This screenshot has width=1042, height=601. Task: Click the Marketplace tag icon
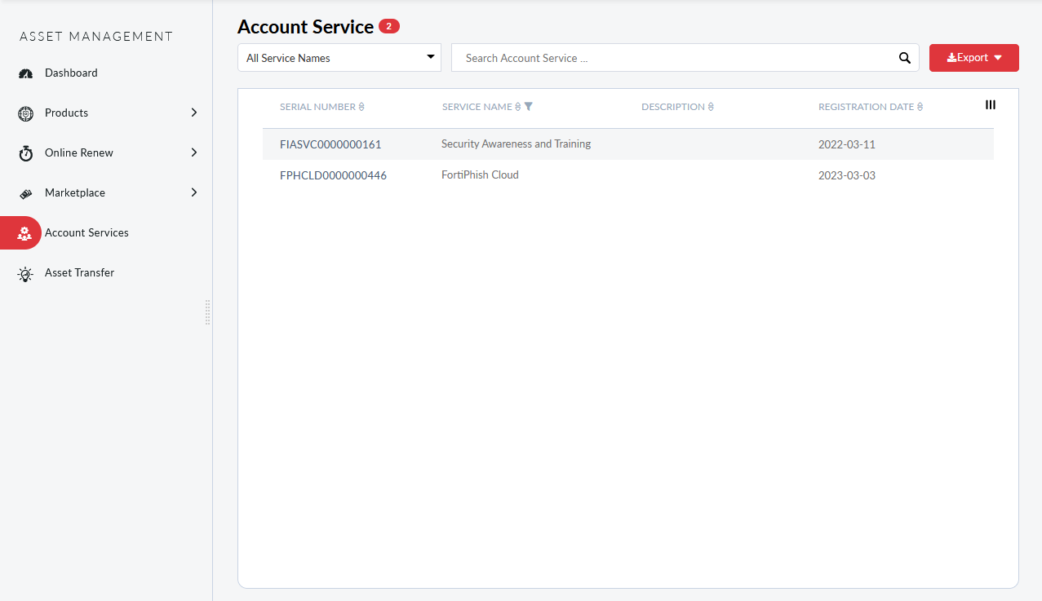25,193
